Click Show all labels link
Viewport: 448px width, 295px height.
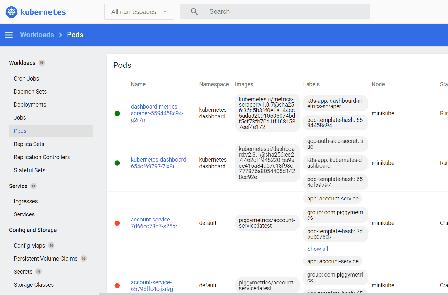click(317, 249)
